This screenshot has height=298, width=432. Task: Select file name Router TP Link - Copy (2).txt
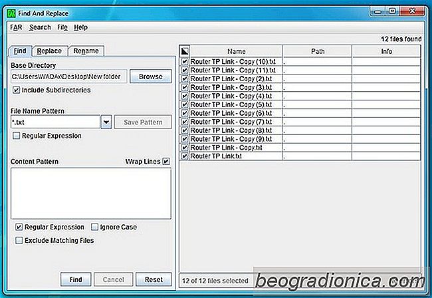231,78
